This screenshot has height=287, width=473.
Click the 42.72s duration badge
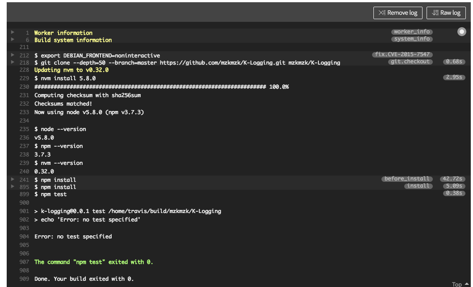coord(452,179)
